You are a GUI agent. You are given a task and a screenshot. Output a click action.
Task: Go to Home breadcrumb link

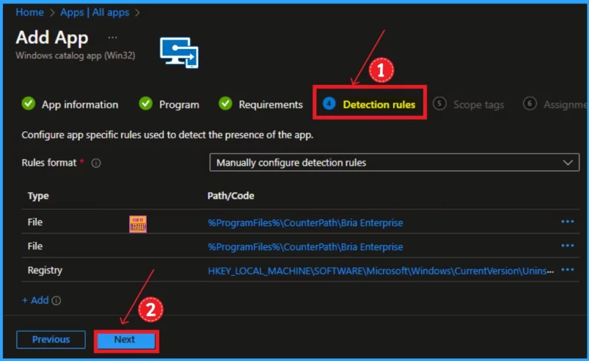coord(30,13)
